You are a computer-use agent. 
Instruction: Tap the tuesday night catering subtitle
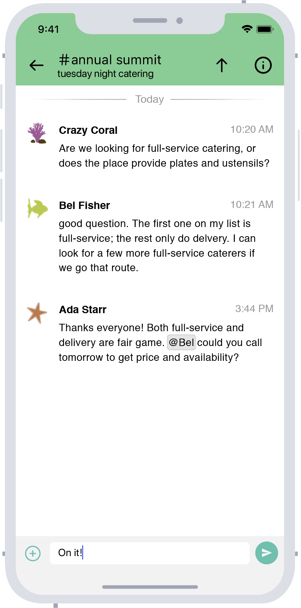click(105, 74)
